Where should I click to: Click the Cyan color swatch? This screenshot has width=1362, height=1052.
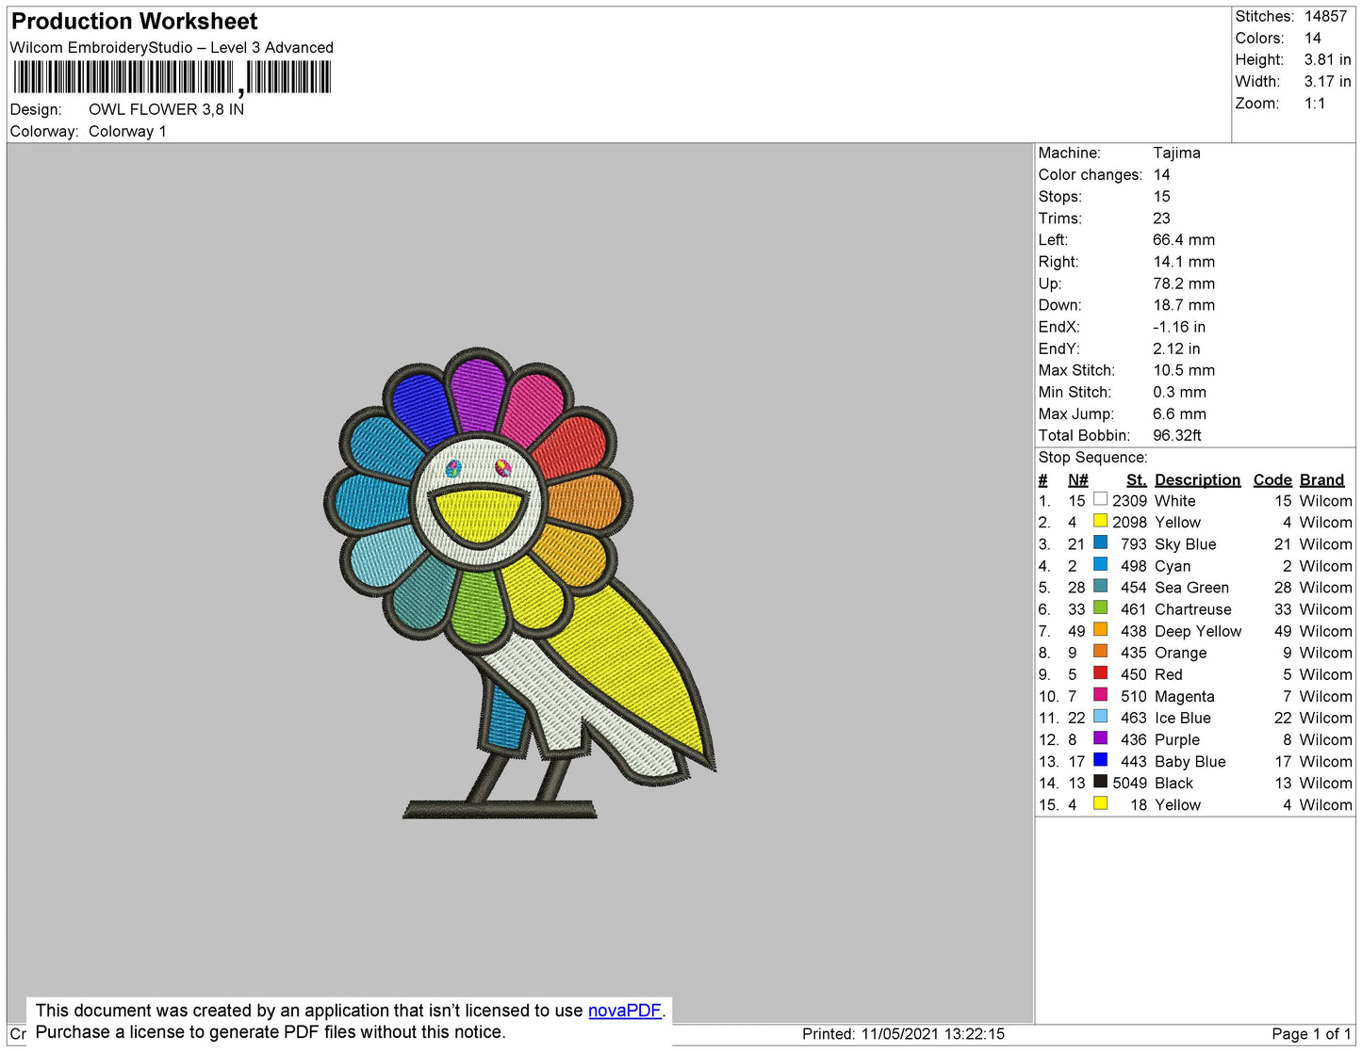[x=1100, y=564]
